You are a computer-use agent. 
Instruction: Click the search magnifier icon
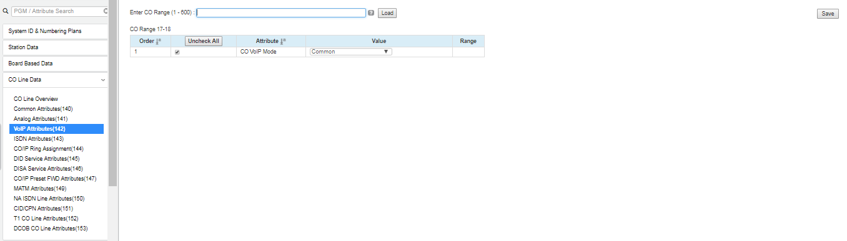6,11
